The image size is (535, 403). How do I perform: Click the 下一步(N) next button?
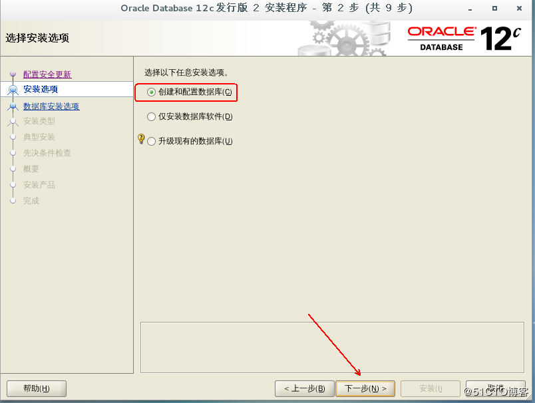365,388
